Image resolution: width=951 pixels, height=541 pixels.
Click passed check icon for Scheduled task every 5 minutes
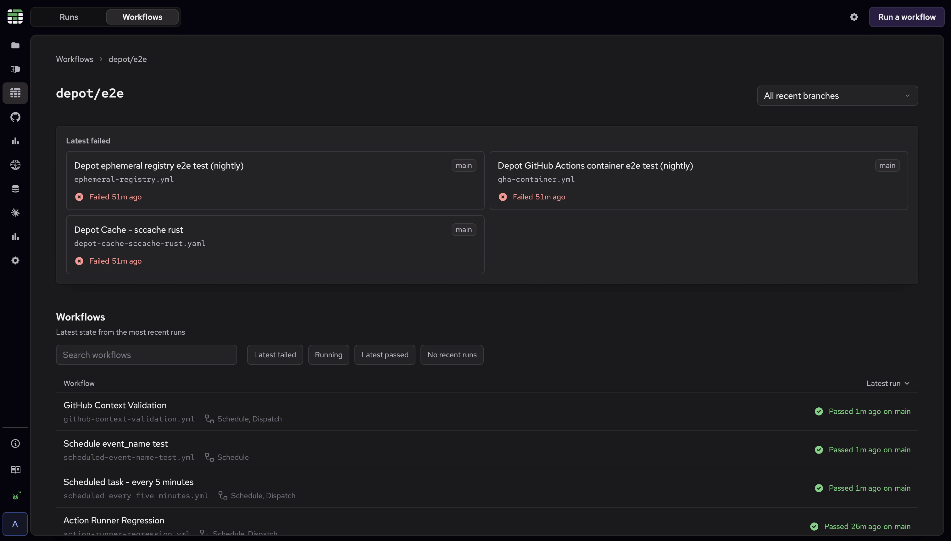point(819,488)
